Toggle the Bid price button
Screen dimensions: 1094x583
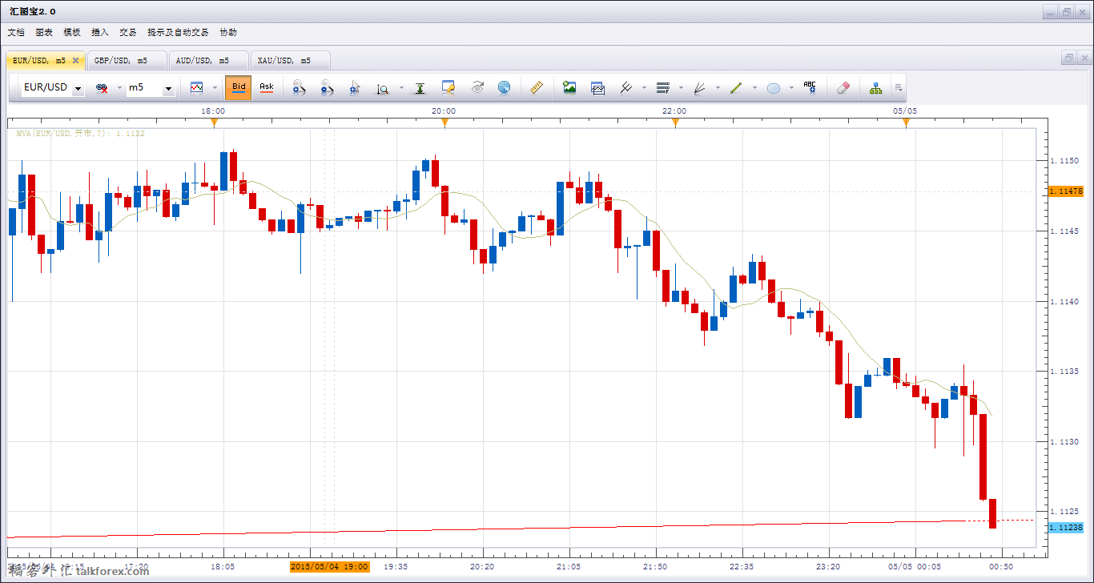click(239, 87)
